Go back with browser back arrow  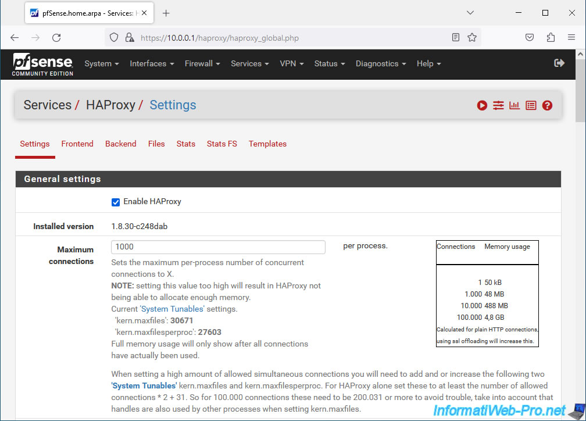point(15,38)
